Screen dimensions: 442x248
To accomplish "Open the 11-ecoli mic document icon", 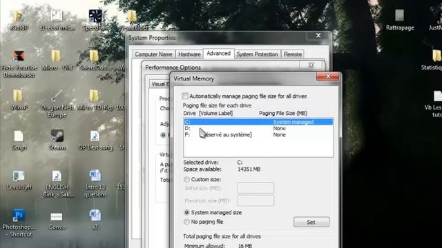I will (x=57, y=16).
